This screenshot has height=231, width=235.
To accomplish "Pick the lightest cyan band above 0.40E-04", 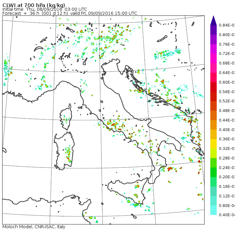I will (x=213, y=210).
